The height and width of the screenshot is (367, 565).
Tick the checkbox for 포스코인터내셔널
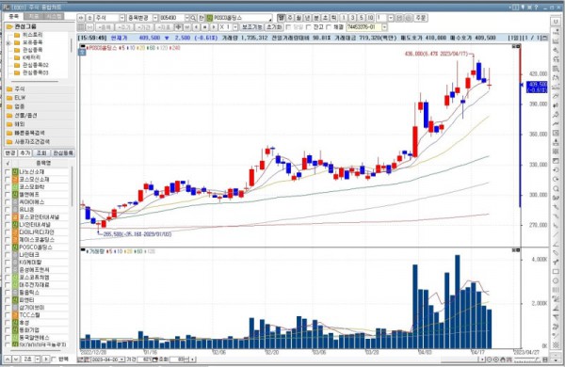[x=8, y=217]
